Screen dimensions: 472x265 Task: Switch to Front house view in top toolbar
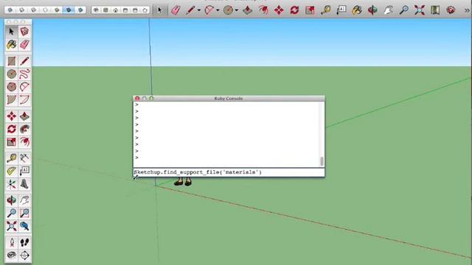[x=116, y=10]
